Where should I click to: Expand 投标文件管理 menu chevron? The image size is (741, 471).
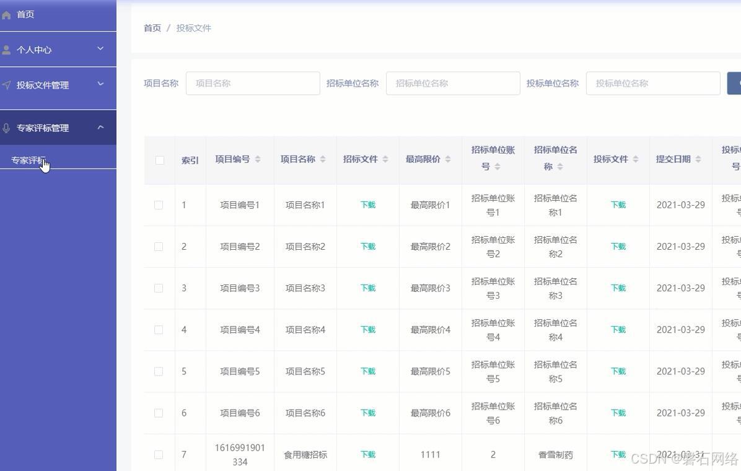[x=100, y=84]
